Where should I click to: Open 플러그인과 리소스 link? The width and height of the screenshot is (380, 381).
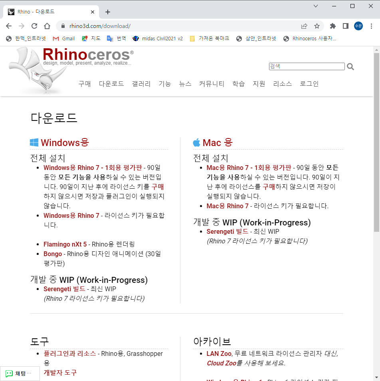coord(70,353)
